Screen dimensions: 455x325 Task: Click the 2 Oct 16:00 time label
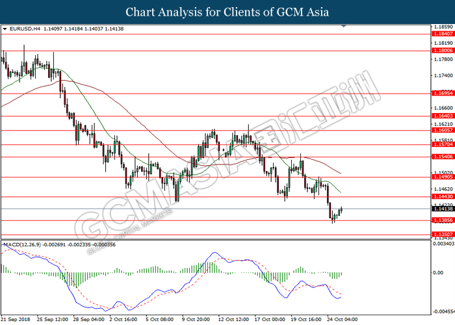pyautogui.click(x=123, y=320)
